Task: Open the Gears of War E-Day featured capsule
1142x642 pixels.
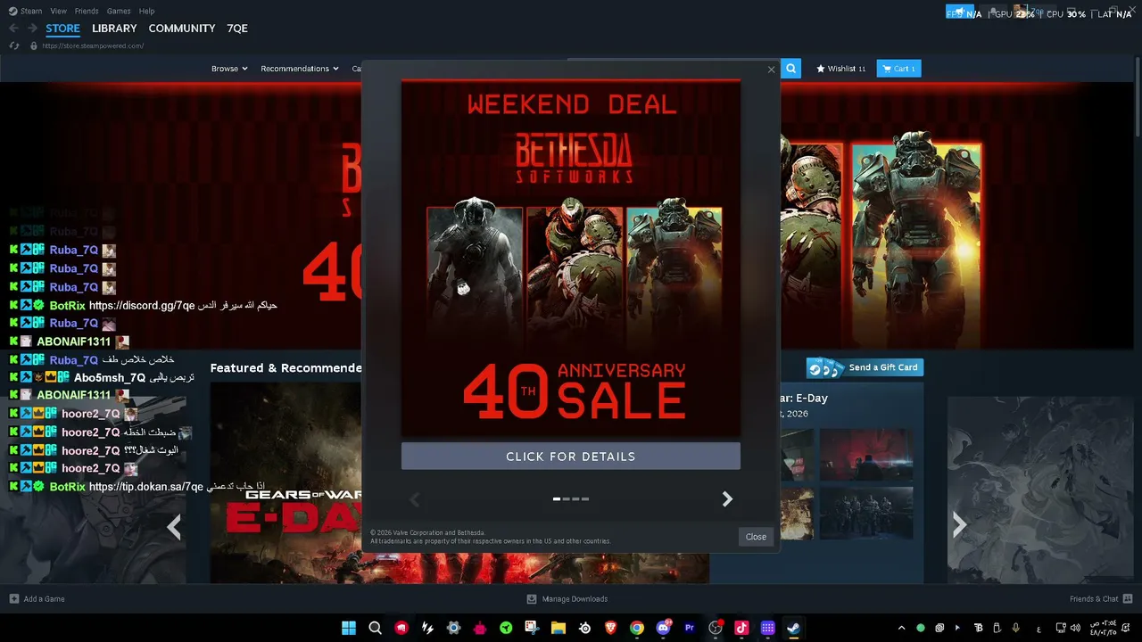Action: click(x=459, y=482)
